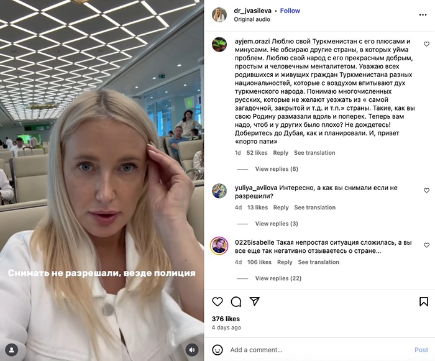The image size is (435, 361).
Task: Click the Add a comment field
Action: pyautogui.click(x=319, y=350)
